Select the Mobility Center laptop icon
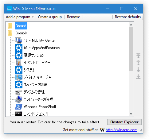 tap(19, 41)
